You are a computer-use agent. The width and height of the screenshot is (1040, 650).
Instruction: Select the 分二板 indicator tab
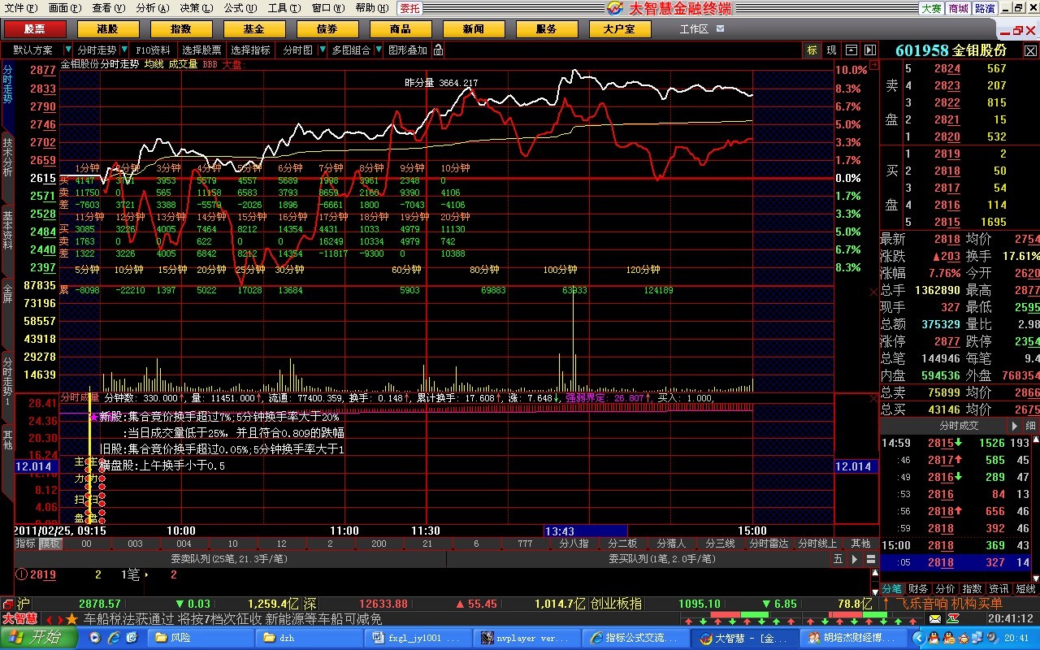tap(623, 544)
